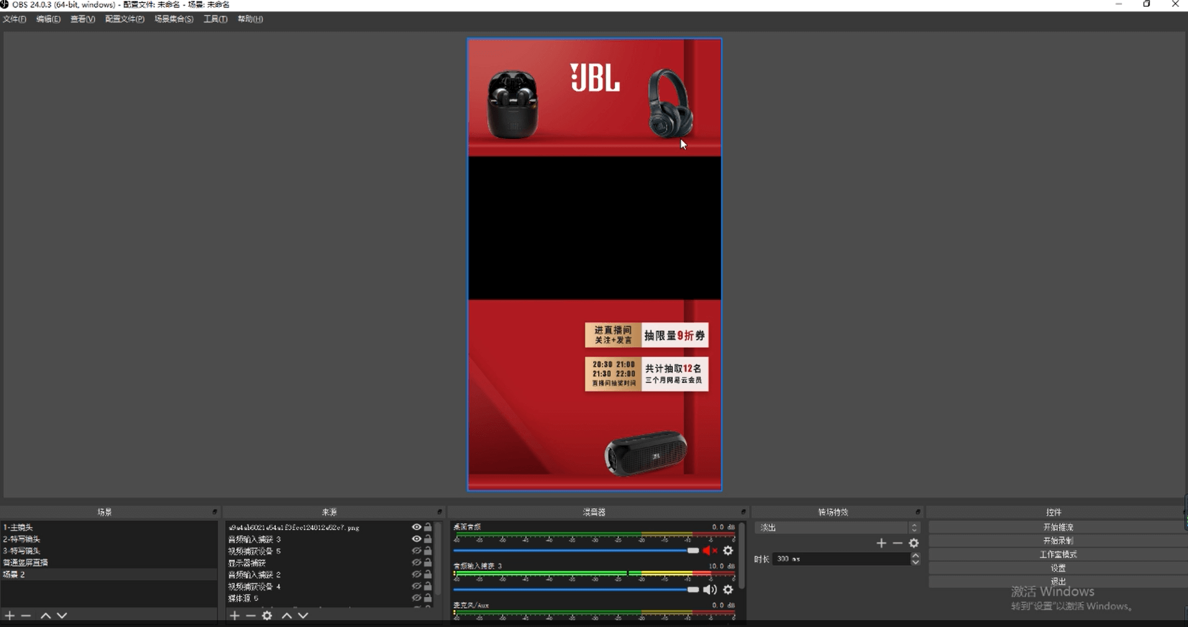This screenshot has width=1188, height=627.
Task: Click 开始录制 button
Action: [1058, 541]
